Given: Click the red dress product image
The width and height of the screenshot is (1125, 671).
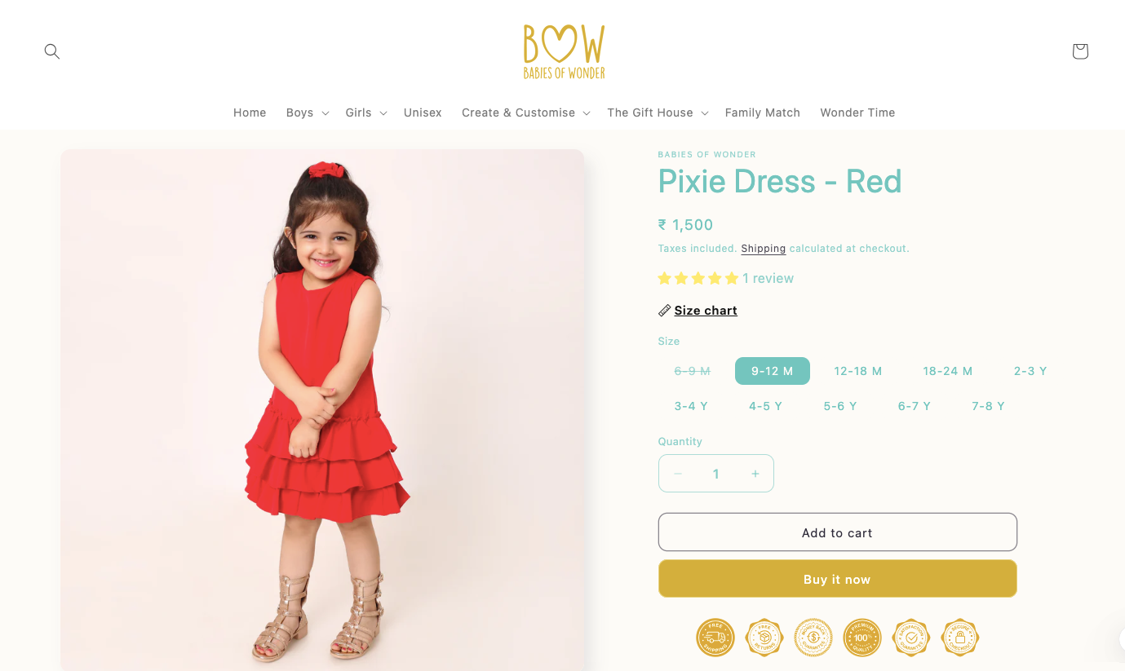Looking at the screenshot, I should [322, 410].
